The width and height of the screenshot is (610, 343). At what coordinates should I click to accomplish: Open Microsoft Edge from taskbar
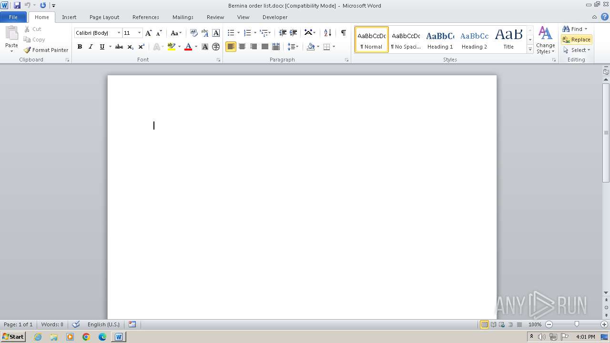point(102,337)
